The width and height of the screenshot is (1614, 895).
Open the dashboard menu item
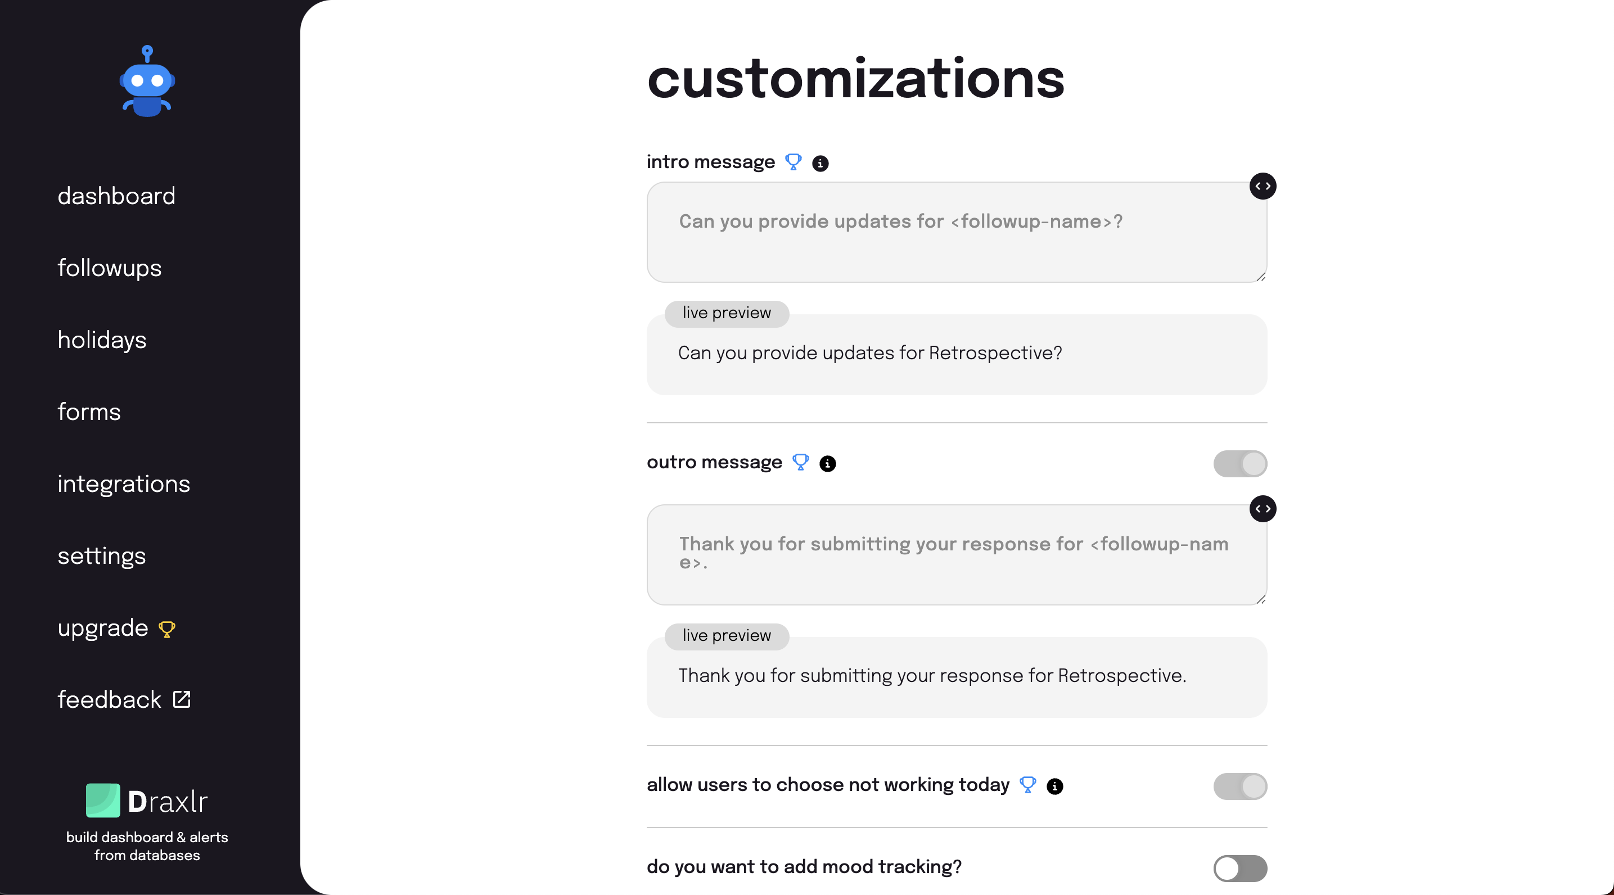point(116,196)
